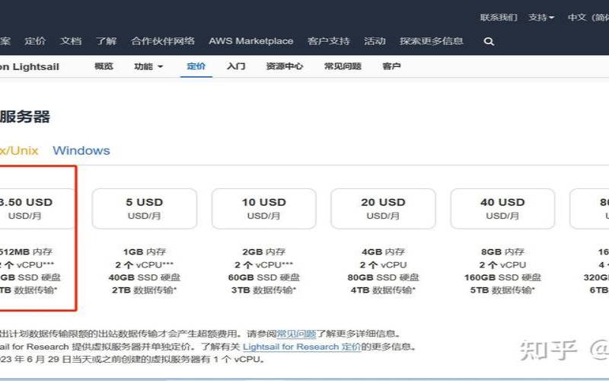Image resolution: width=609 pixels, height=381 pixels.
Task: Open the 常见问题 link in the footnote
Action: (296, 334)
